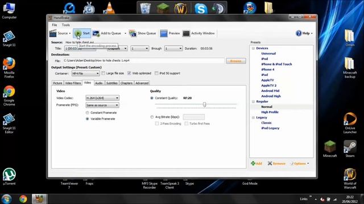Image resolution: width=364 pixels, height=204 pixels.
Task: Select the Minecraft backup folder
Action: click(x=350, y=67)
